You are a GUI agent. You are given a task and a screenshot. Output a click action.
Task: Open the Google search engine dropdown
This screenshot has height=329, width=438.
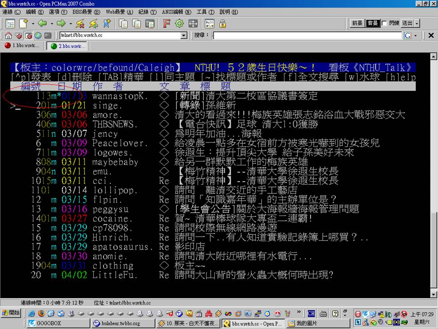pyautogui.click(x=415, y=36)
